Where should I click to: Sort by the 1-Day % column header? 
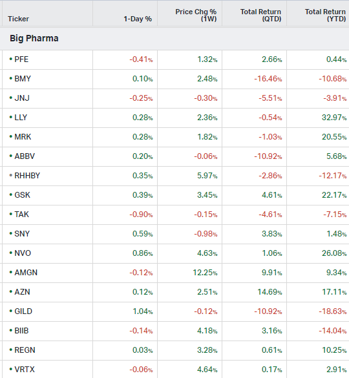[x=138, y=19]
